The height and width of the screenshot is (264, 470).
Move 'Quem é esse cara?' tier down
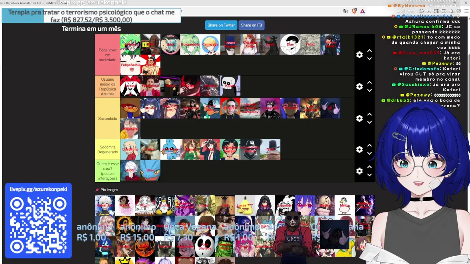(369, 175)
